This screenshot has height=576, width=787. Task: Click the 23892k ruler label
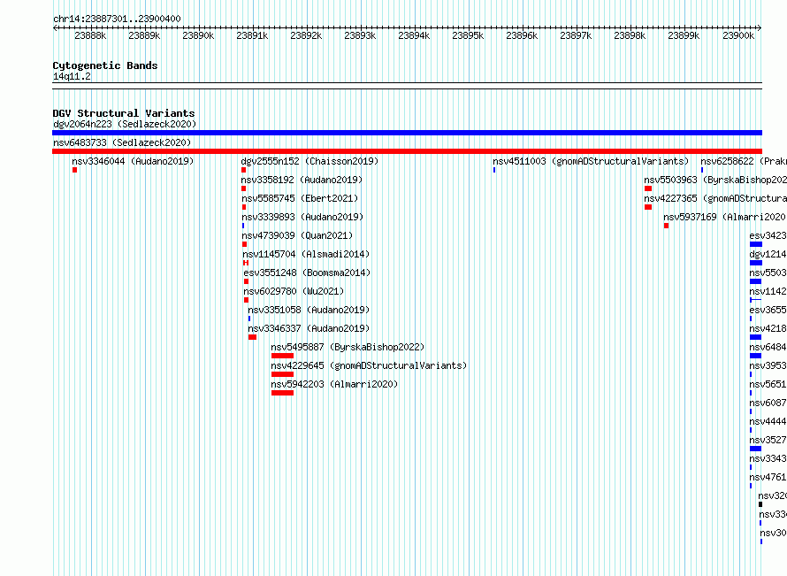pyautogui.click(x=306, y=35)
